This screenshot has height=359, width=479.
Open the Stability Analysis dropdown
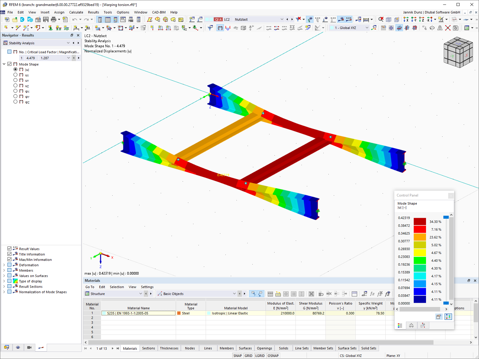coord(68,43)
